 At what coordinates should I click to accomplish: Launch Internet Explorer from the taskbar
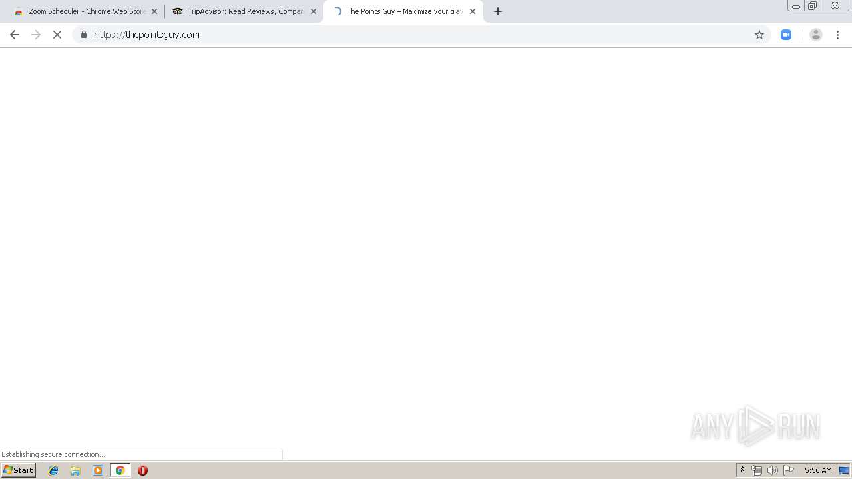pos(53,470)
